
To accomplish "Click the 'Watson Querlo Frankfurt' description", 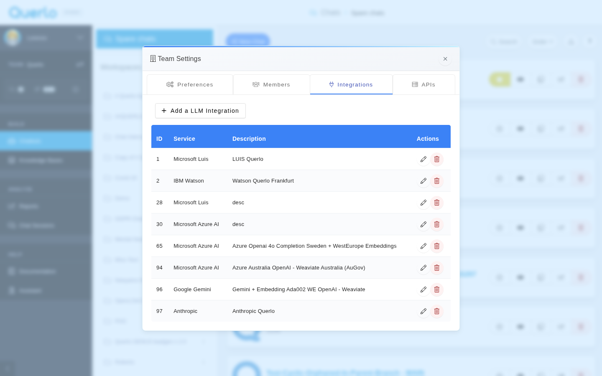I will pyautogui.click(x=263, y=181).
